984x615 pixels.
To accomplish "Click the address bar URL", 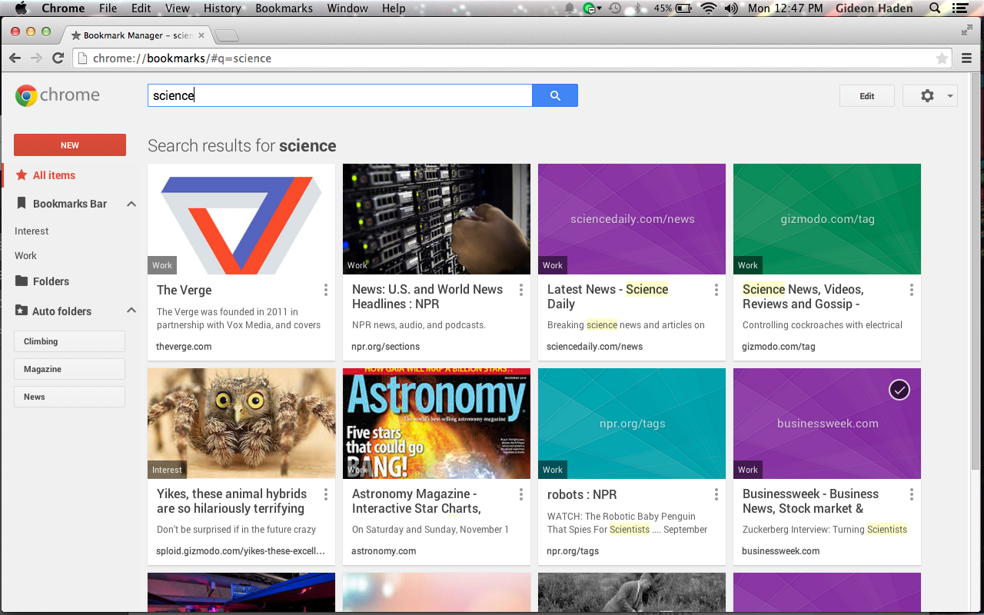I will tap(181, 58).
